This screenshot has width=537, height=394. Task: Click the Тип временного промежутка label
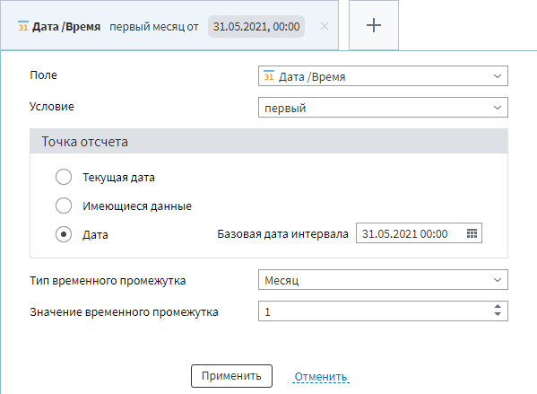click(x=108, y=281)
